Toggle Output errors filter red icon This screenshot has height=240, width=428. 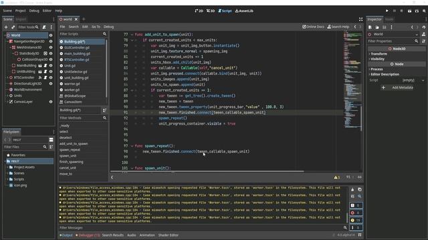tap(356, 213)
